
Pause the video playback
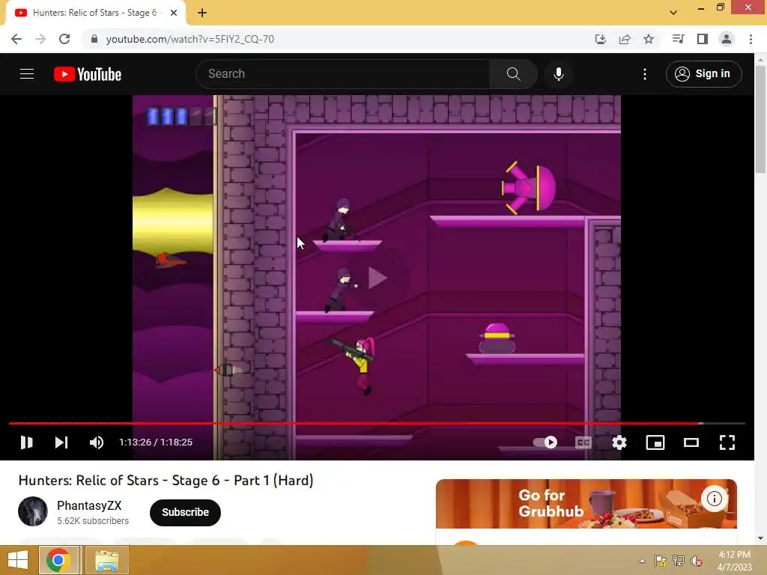point(26,442)
